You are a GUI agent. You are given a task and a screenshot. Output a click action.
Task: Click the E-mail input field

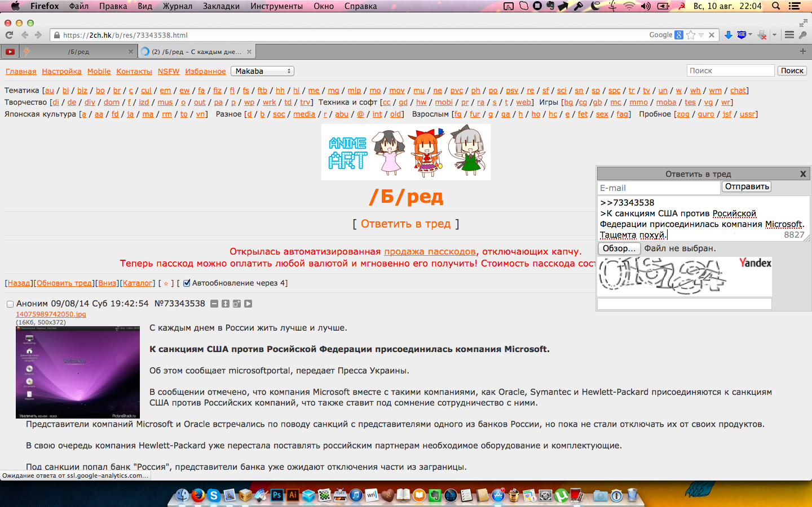click(659, 188)
